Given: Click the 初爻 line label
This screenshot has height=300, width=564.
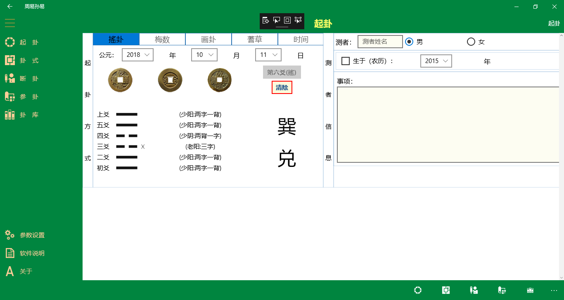Looking at the screenshot, I should coord(103,168).
